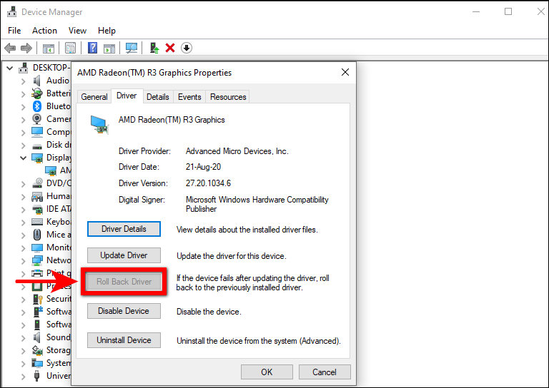The width and height of the screenshot is (549, 388).
Task: Open the Properties sheet toolbar icon
Action: coord(70,48)
